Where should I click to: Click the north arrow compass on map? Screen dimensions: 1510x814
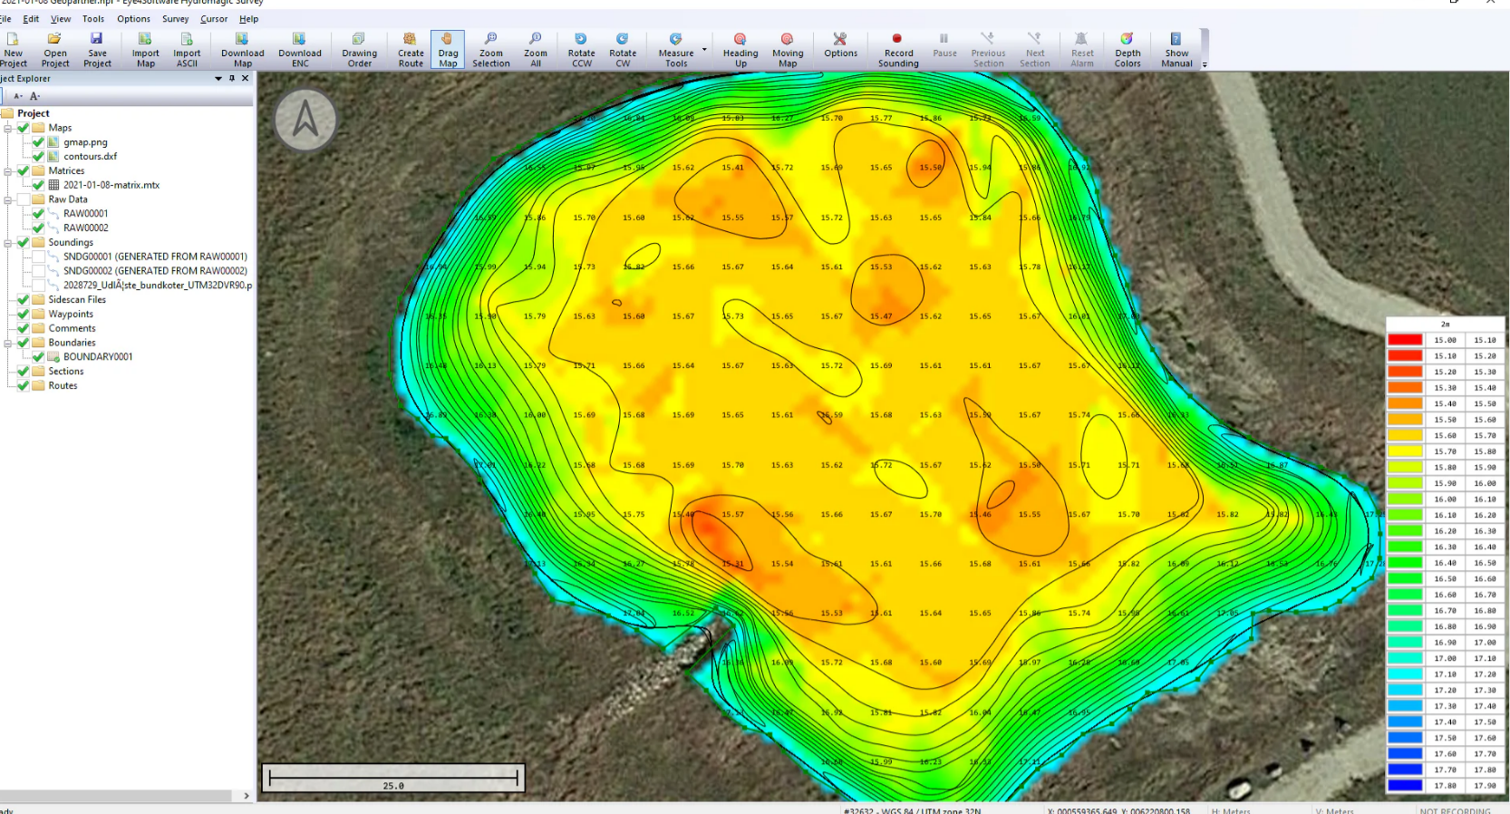click(305, 120)
